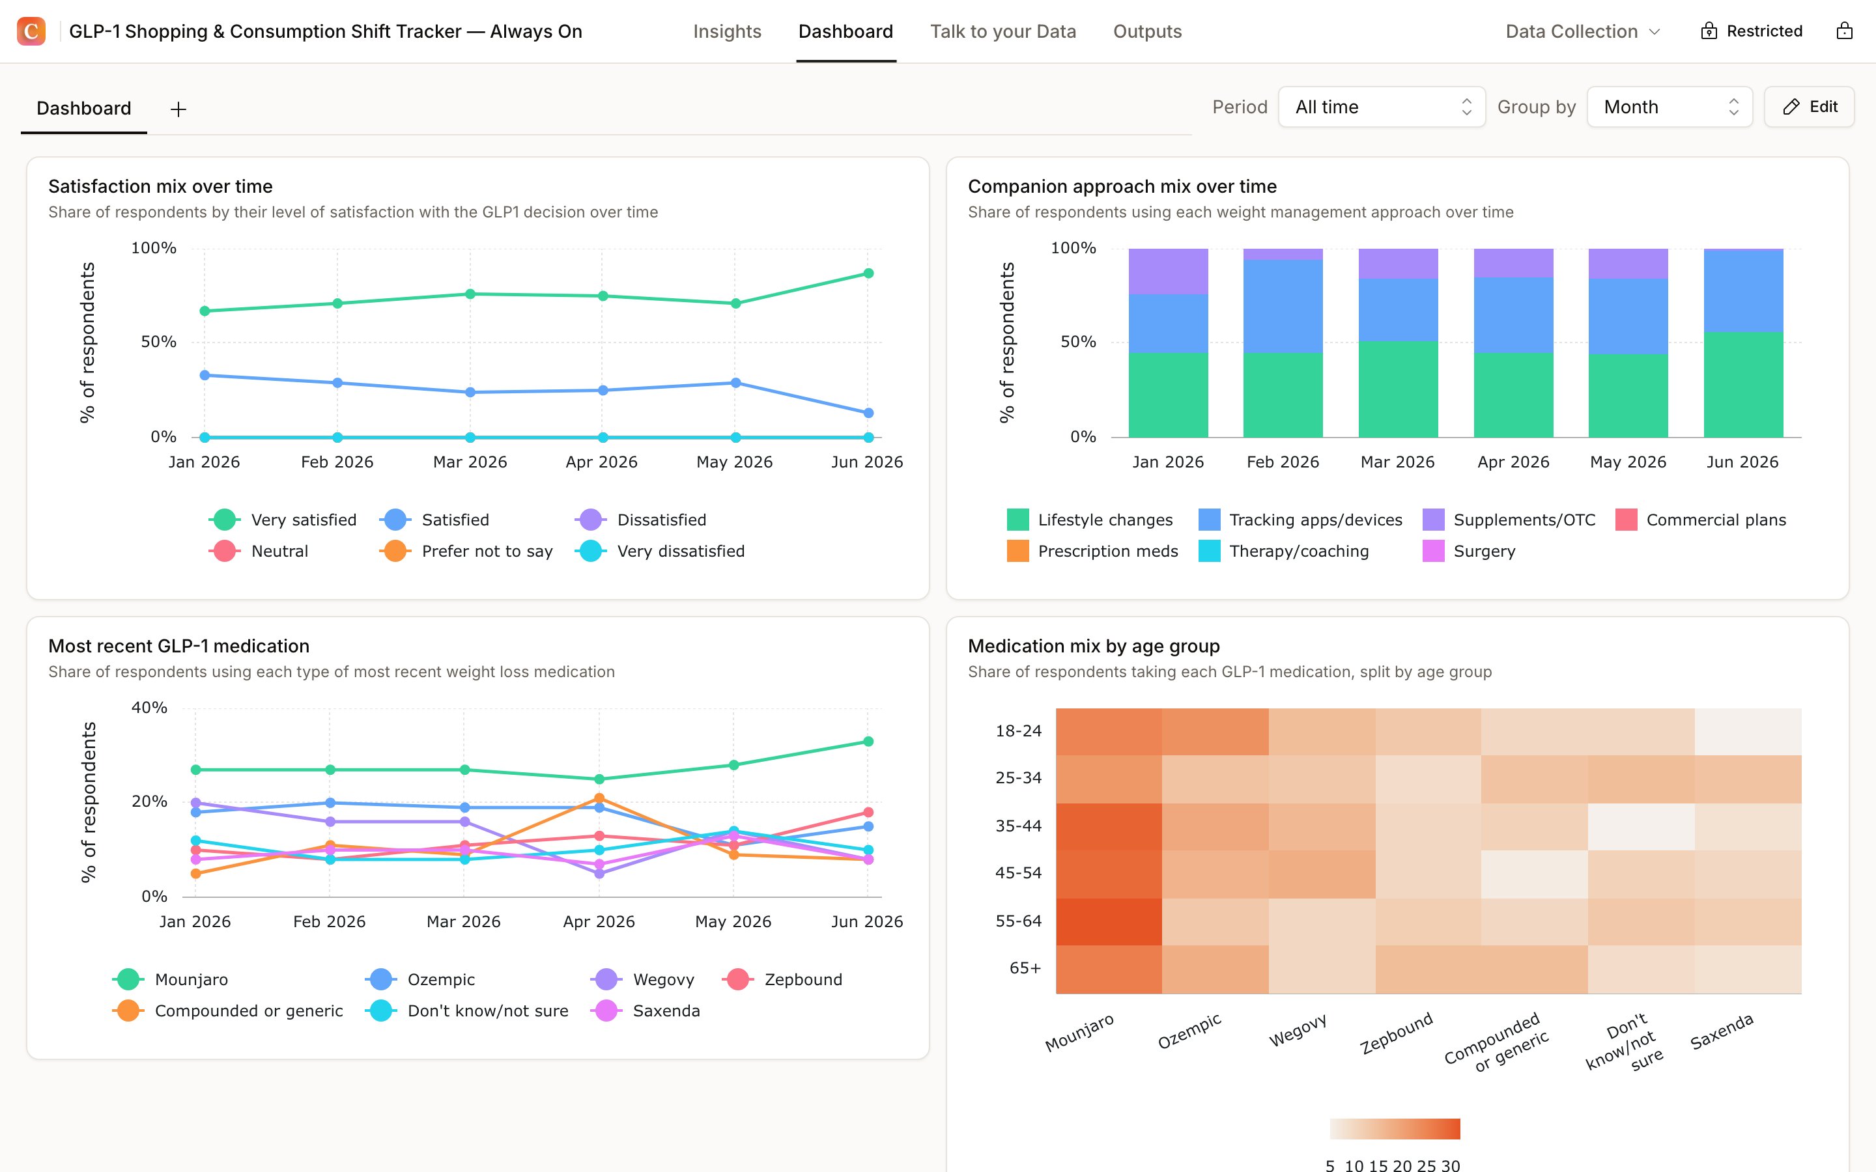The width and height of the screenshot is (1876, 1172).
Task: Click Prescription meds orange swatch
Action: click(x=1017, y=551)
